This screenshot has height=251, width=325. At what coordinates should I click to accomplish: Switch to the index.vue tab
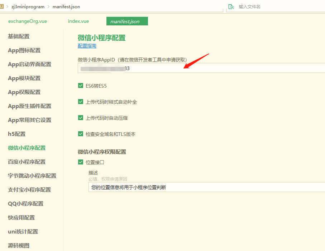(78, 21)
